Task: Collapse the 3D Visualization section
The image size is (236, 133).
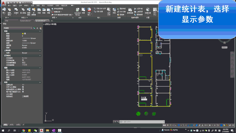Action: (x=40, y=51)
